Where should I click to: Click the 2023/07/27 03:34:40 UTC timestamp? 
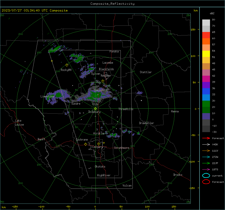[25, 10]
